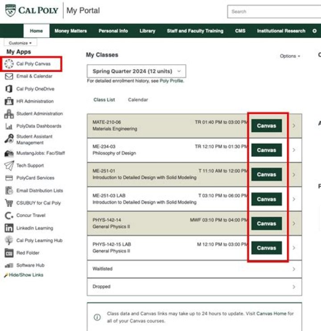Open the Institutional Research tab
Image resolution: width=321 pixels, height=331 pixels.
click(281, 31)
